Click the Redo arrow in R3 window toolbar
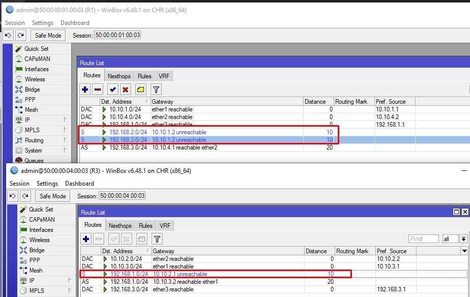 (x=25, y=196)
